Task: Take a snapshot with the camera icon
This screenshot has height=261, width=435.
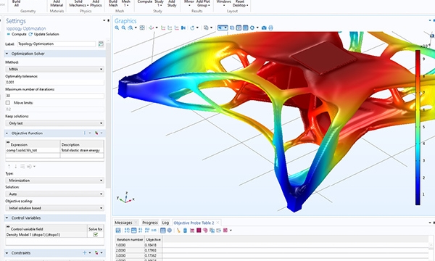Action: pyautogui.click(x=264, y=28)
